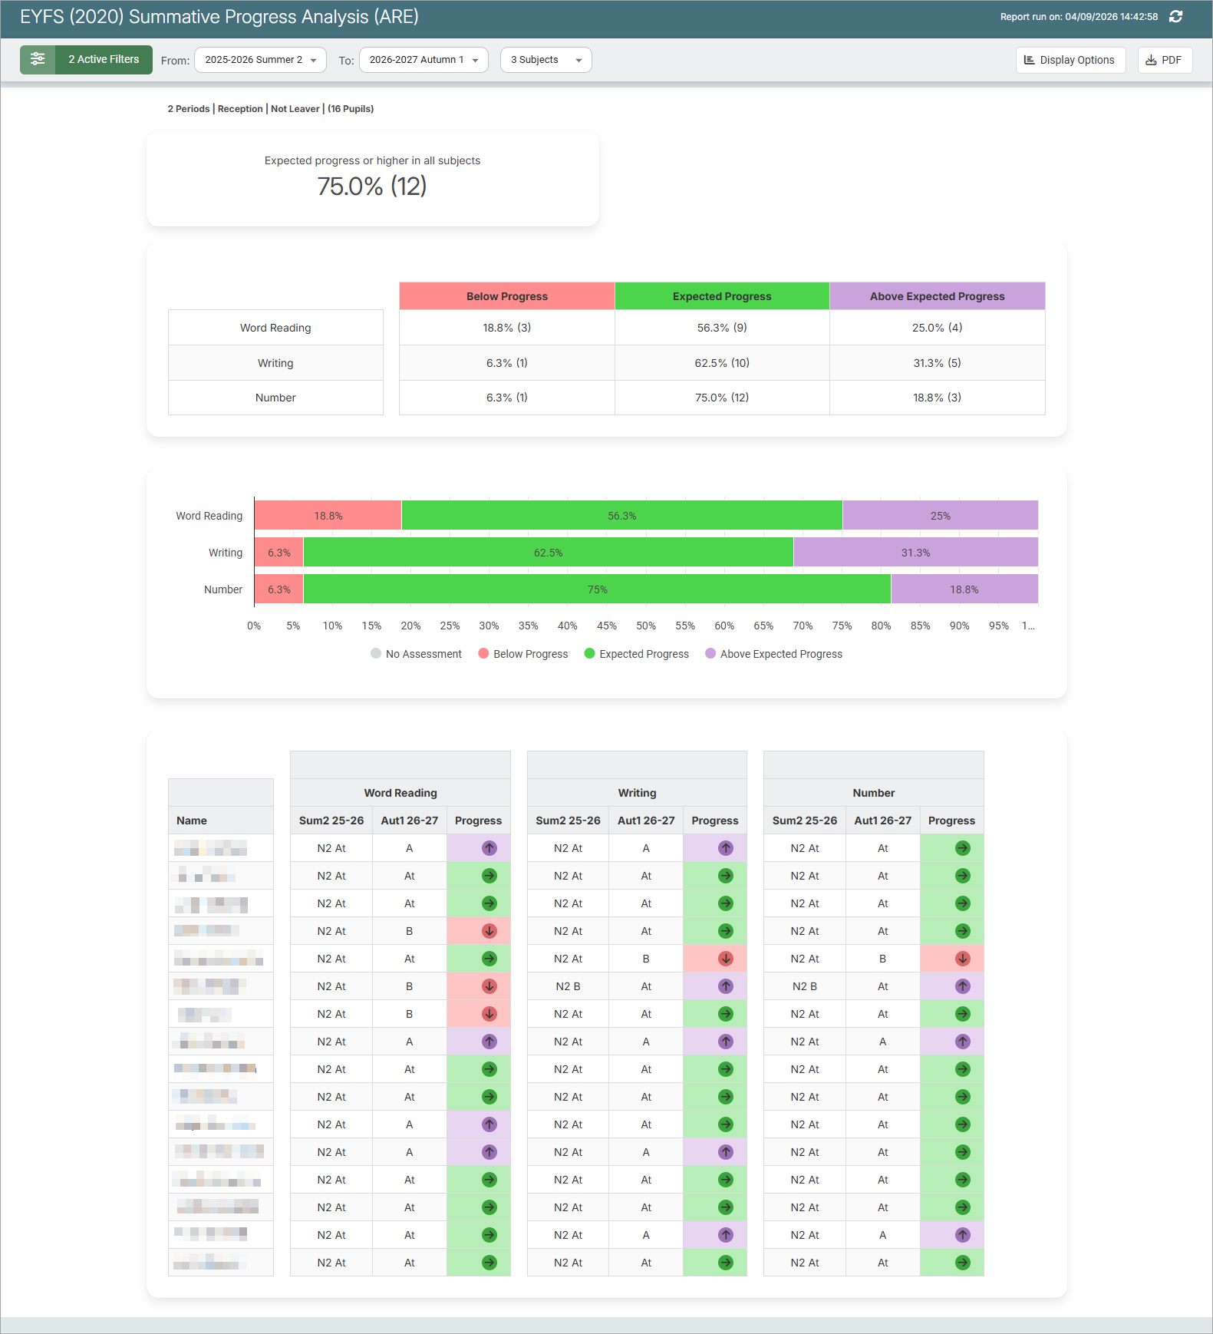The height and width of the screenshot is (1334, 1213).
Task: Toggle Below Progress legend item
Action: 523,654
